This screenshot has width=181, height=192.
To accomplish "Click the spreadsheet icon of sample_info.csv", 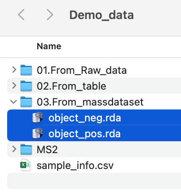I will [x=25, y=165].
